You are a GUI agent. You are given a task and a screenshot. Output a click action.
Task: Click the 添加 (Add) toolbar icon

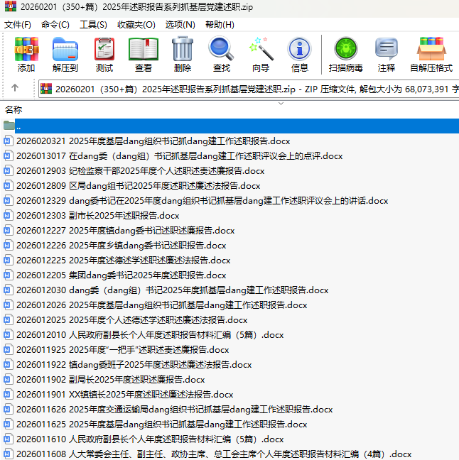point(26,55)
